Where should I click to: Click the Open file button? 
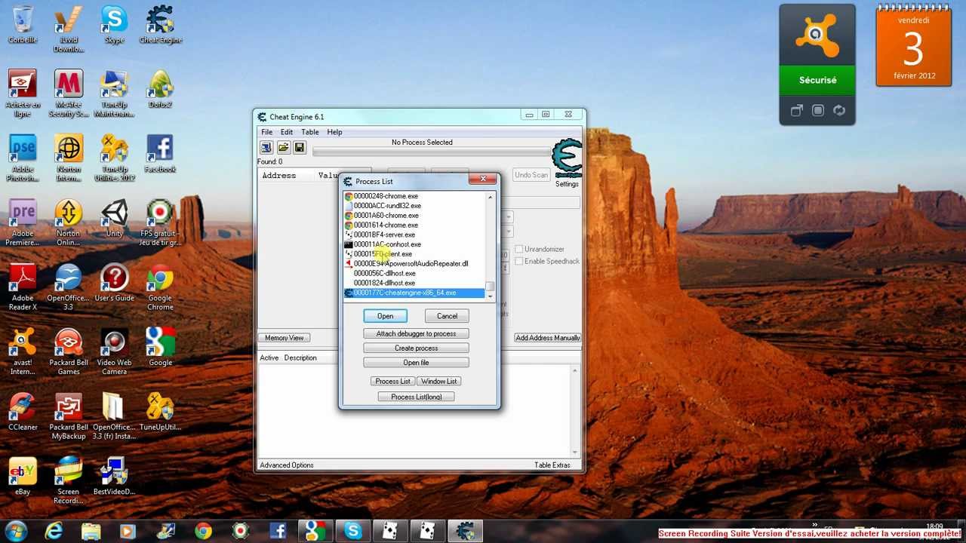point(416,362)
